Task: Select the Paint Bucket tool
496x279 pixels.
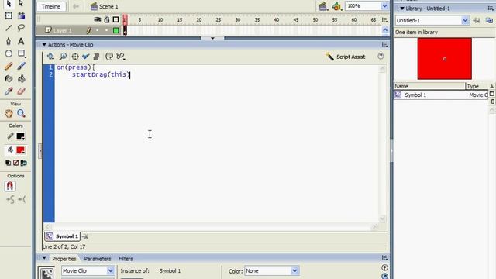Action: pos(21,79)
